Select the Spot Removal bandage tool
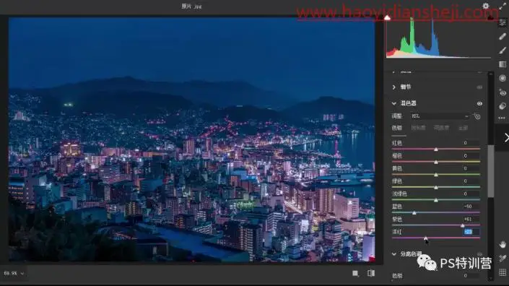509x286 pixels. (x=503, y=36)
